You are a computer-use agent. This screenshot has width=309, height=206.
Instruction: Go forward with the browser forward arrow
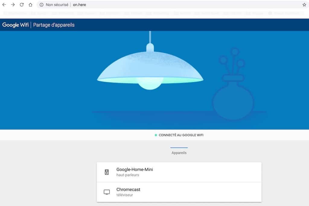click(x=13, y=5)
